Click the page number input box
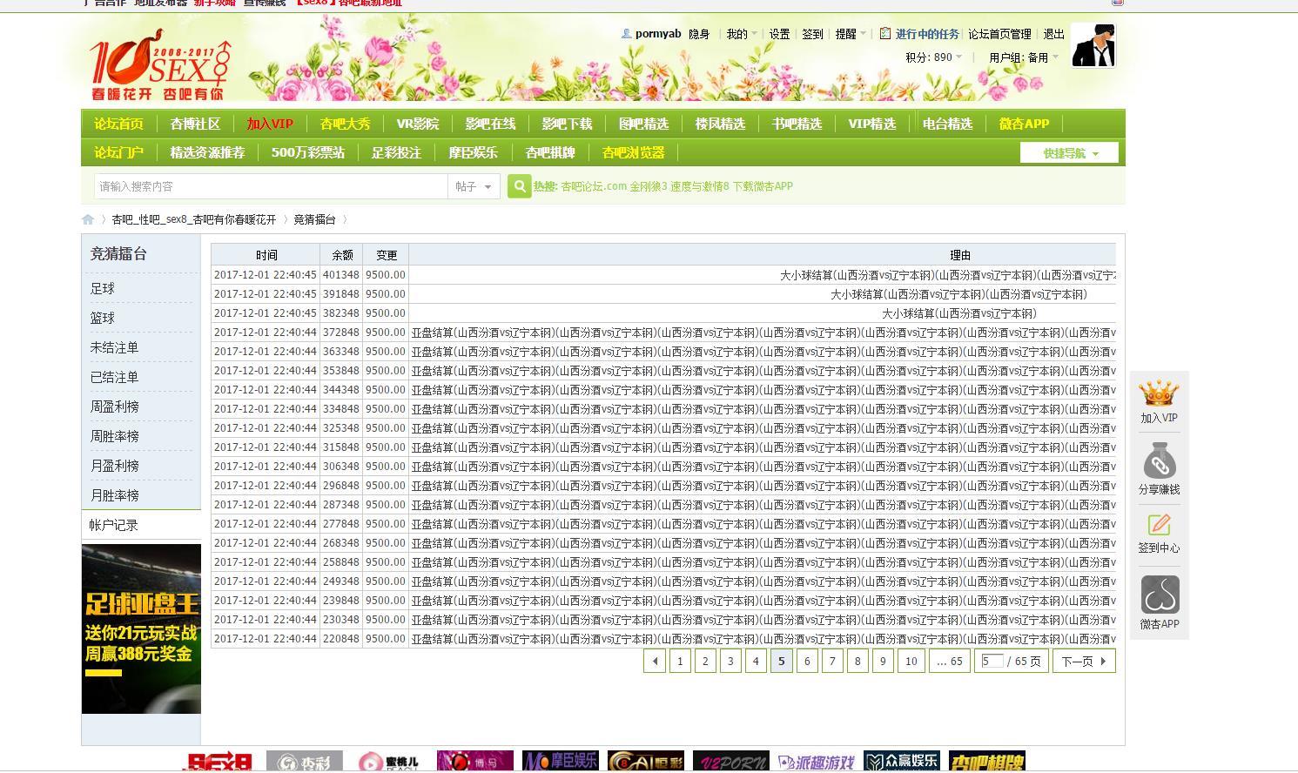 point(992,661)
